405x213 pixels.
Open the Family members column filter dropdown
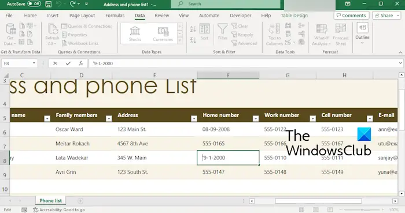click(109, 118)
